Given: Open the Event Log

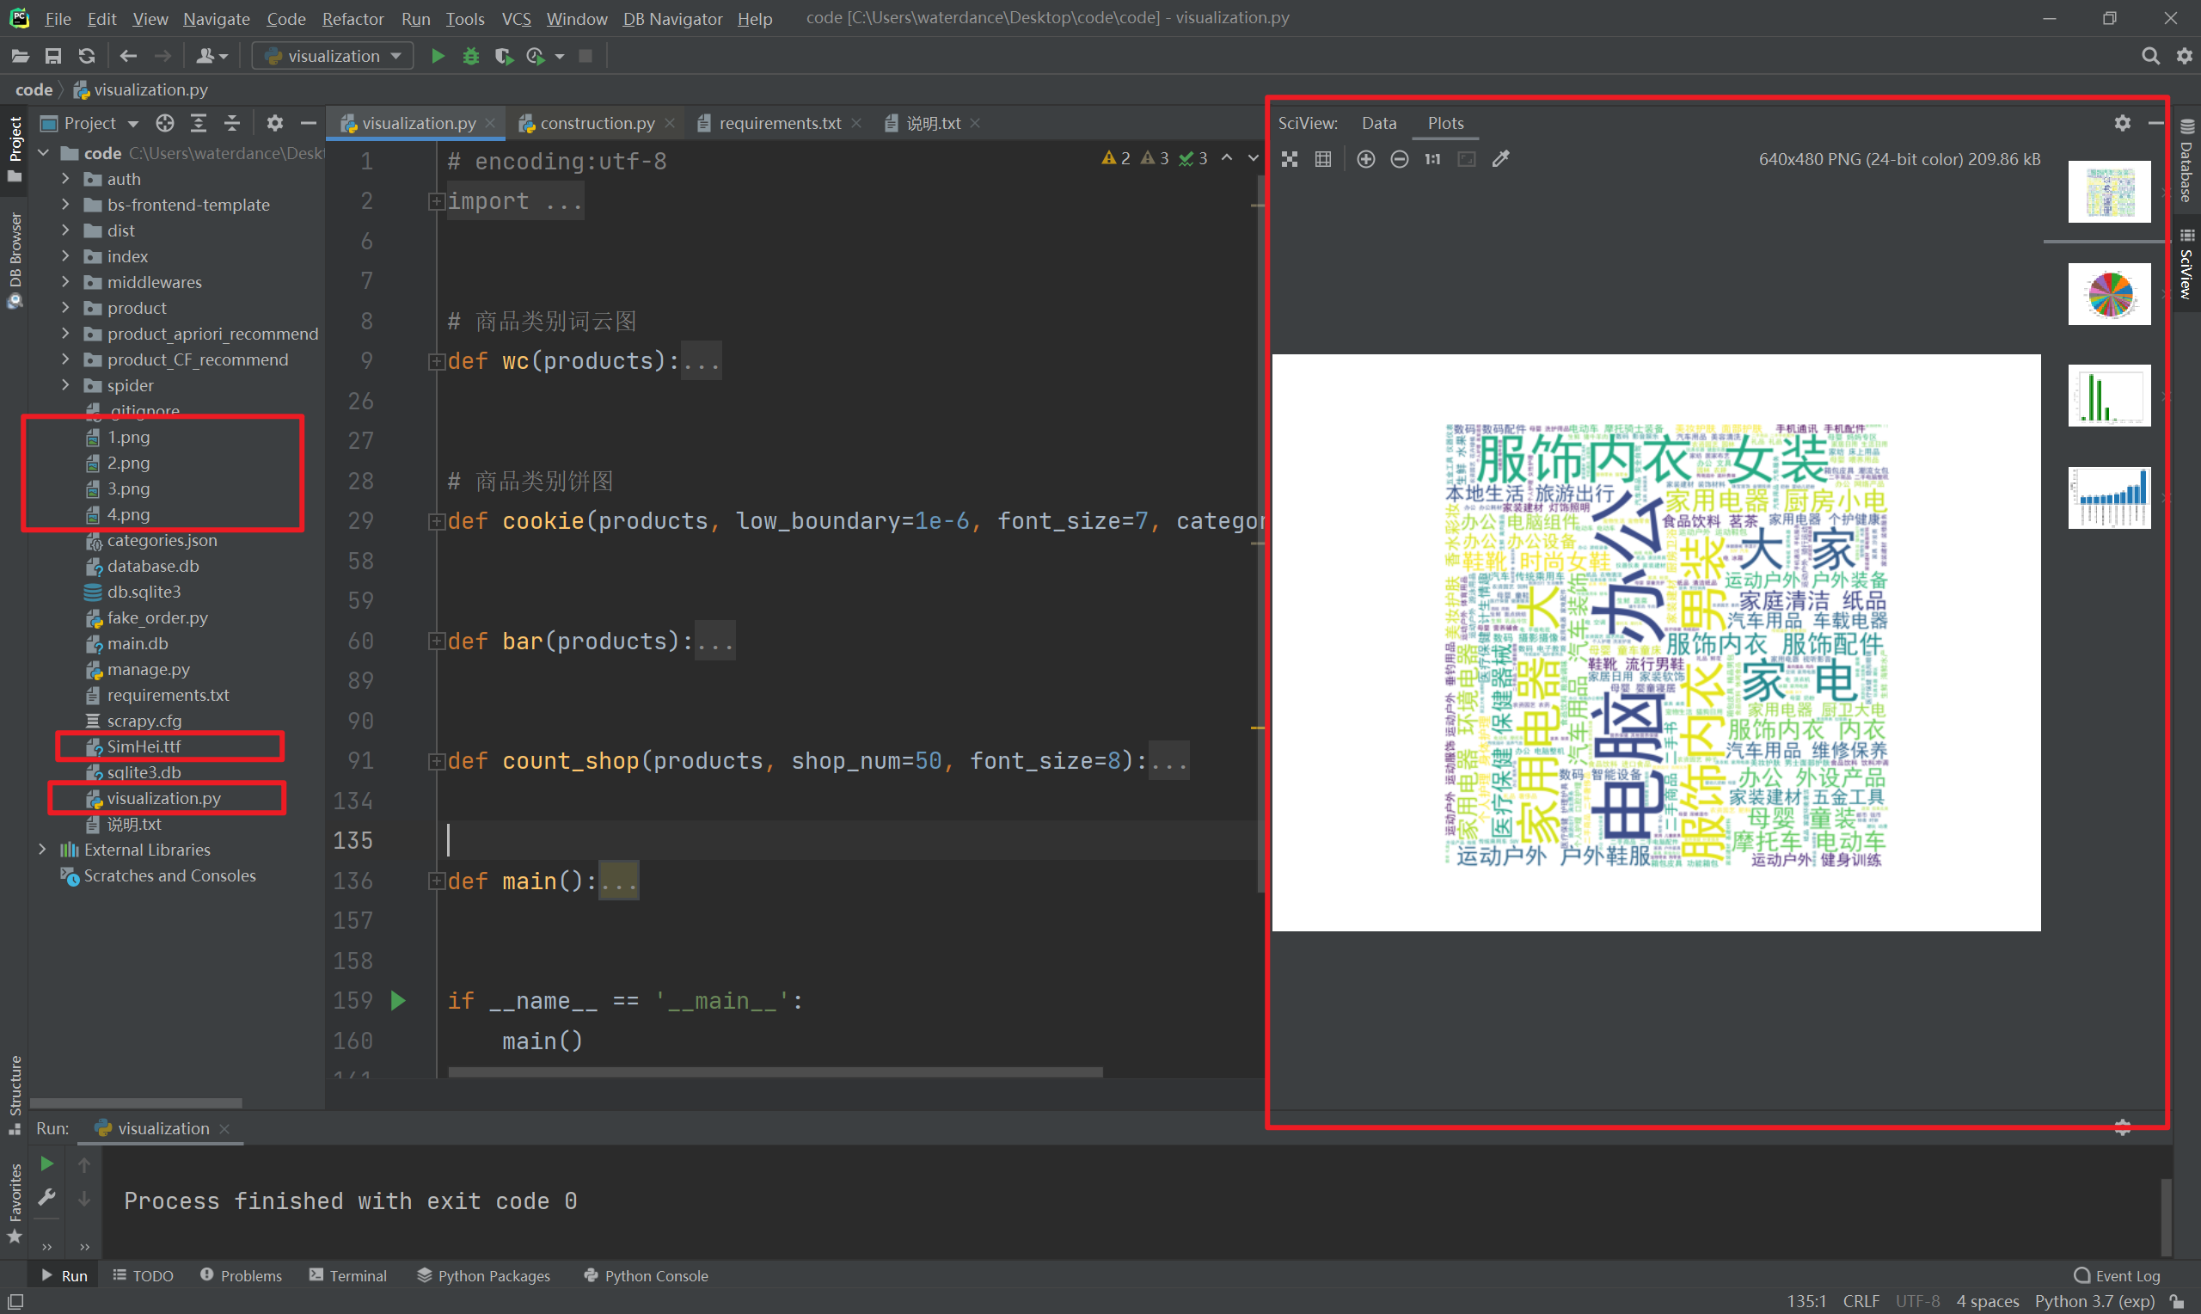Looking at the screenshot, I should (2118, 1275).
